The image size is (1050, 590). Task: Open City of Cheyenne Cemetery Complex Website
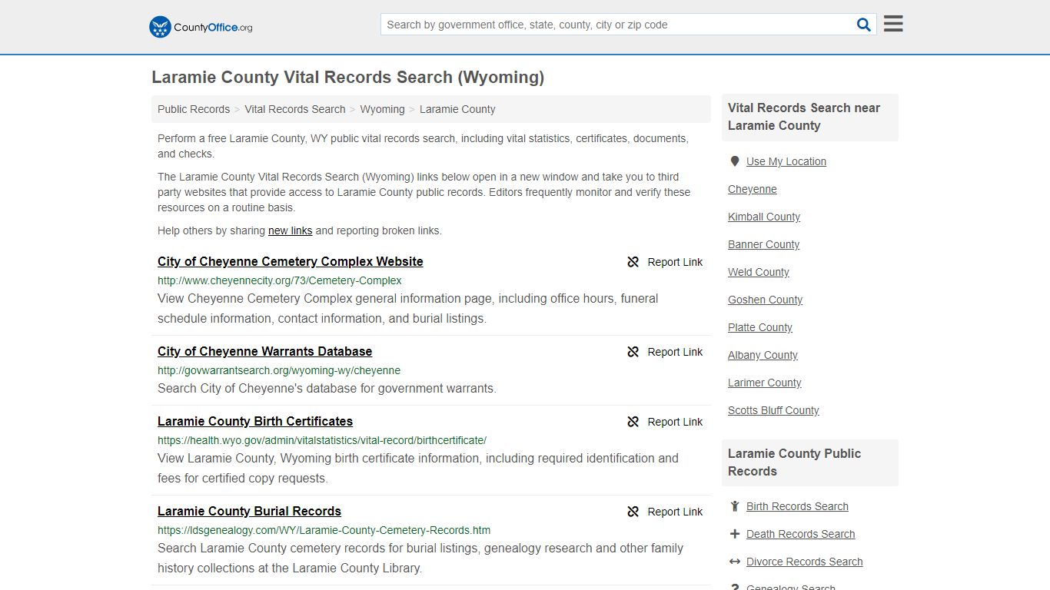(291, 262)
